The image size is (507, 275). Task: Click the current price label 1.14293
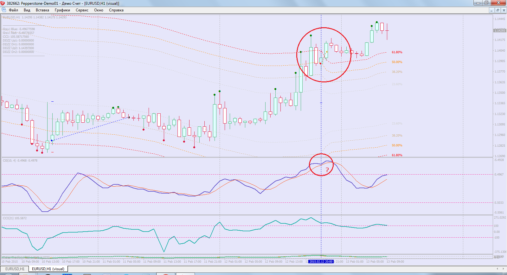[500, 30]
